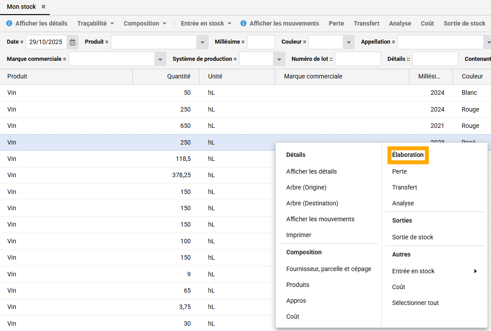The image size is (491, 331).
Task: Click the Analyse toolbar button
Action: click(400, 23)
